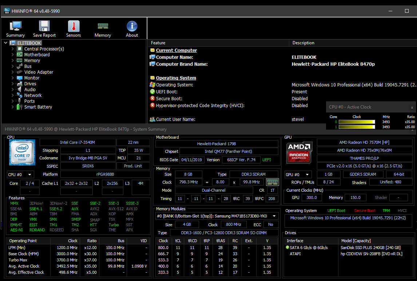
Task: Click the Intel Core i7-3540M field
Action: 78,142
